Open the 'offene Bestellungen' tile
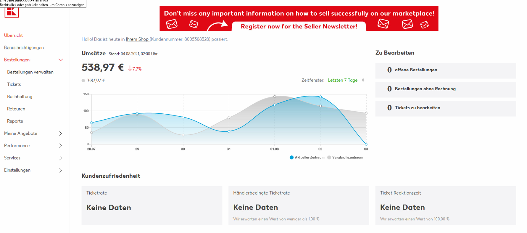Screen dimensions: 527x233 [445, 70]
